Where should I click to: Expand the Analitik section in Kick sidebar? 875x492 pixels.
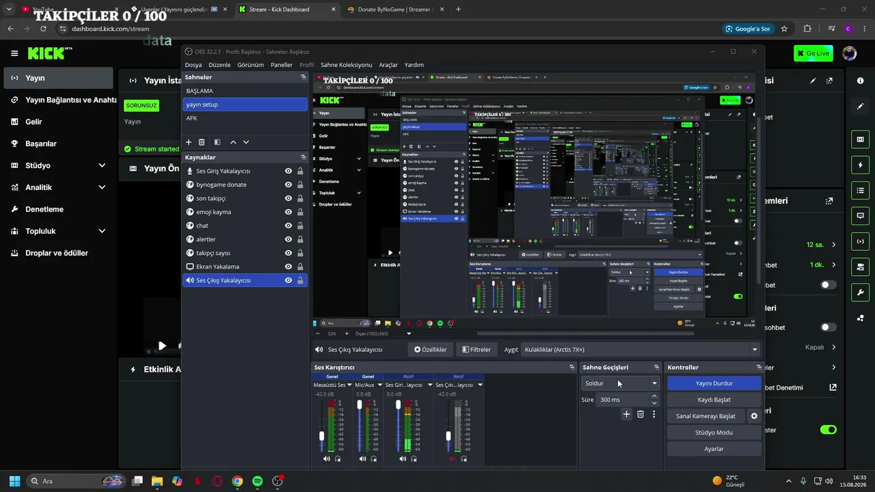[x=102, y=187]
